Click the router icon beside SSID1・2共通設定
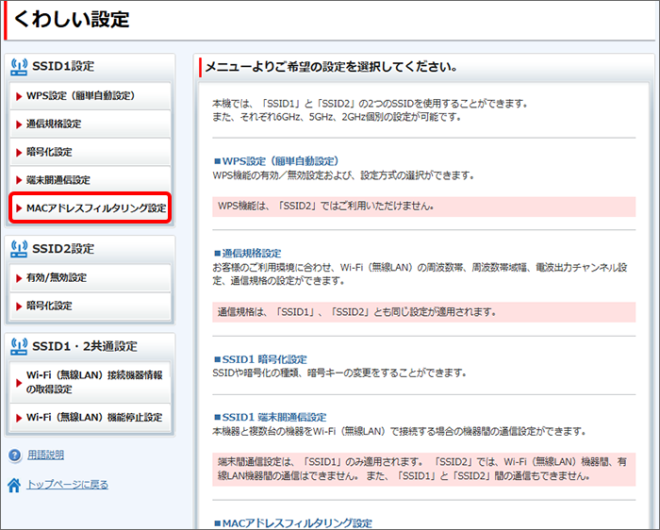 pyautogui.click(x=19, y=346)
